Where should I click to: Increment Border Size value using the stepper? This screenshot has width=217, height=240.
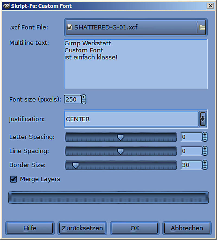(x=205, y=163)
